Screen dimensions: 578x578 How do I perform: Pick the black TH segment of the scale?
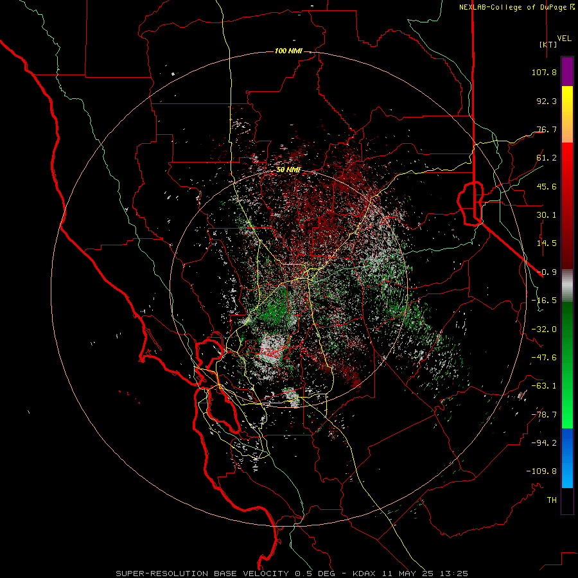[567, 501]
